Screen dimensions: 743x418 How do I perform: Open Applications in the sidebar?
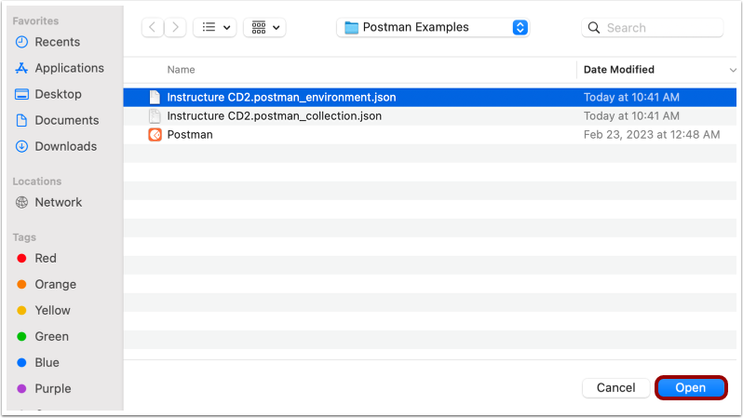(69, 68)
